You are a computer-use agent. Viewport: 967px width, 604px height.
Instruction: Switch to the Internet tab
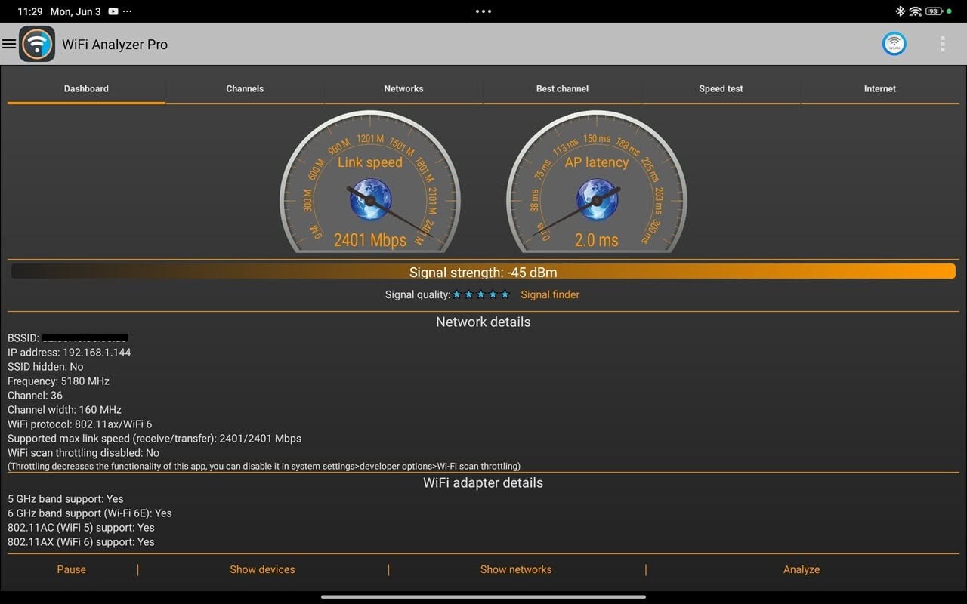pos(880,88)
